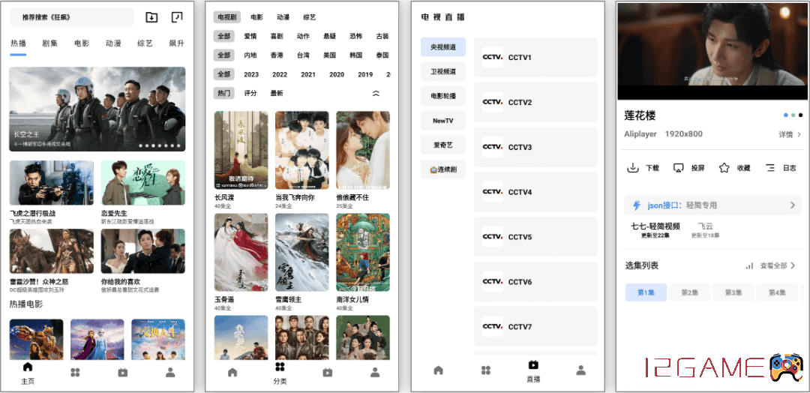Open the 长风渡 poster
Viewport: 810px width, 393px height.
point(241,150)
